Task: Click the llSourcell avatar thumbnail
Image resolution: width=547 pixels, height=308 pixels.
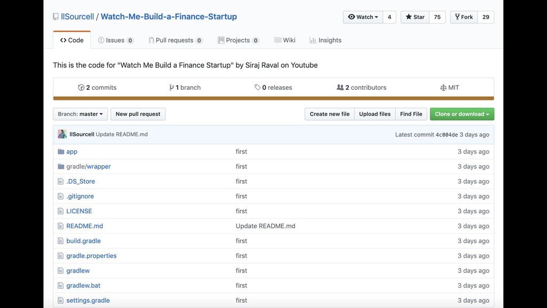Action: point(62,134)
